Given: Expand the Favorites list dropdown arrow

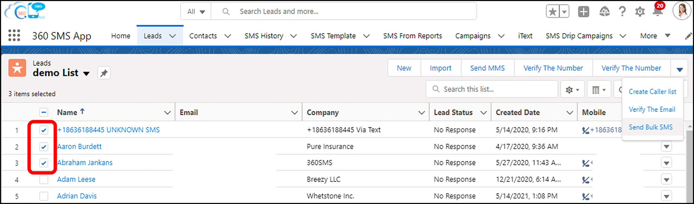Looking at the screenshot, I should [x=564, y=12].
